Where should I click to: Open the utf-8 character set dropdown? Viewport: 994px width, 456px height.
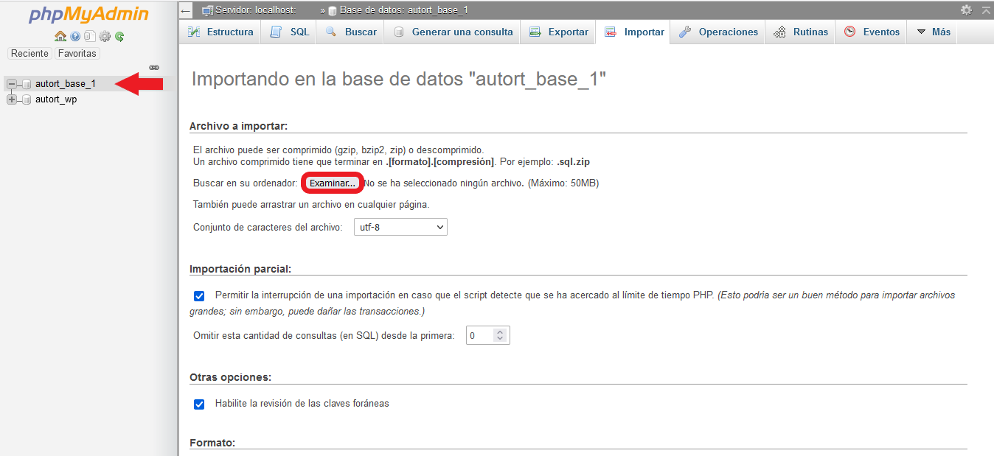[x=400, y=228]
